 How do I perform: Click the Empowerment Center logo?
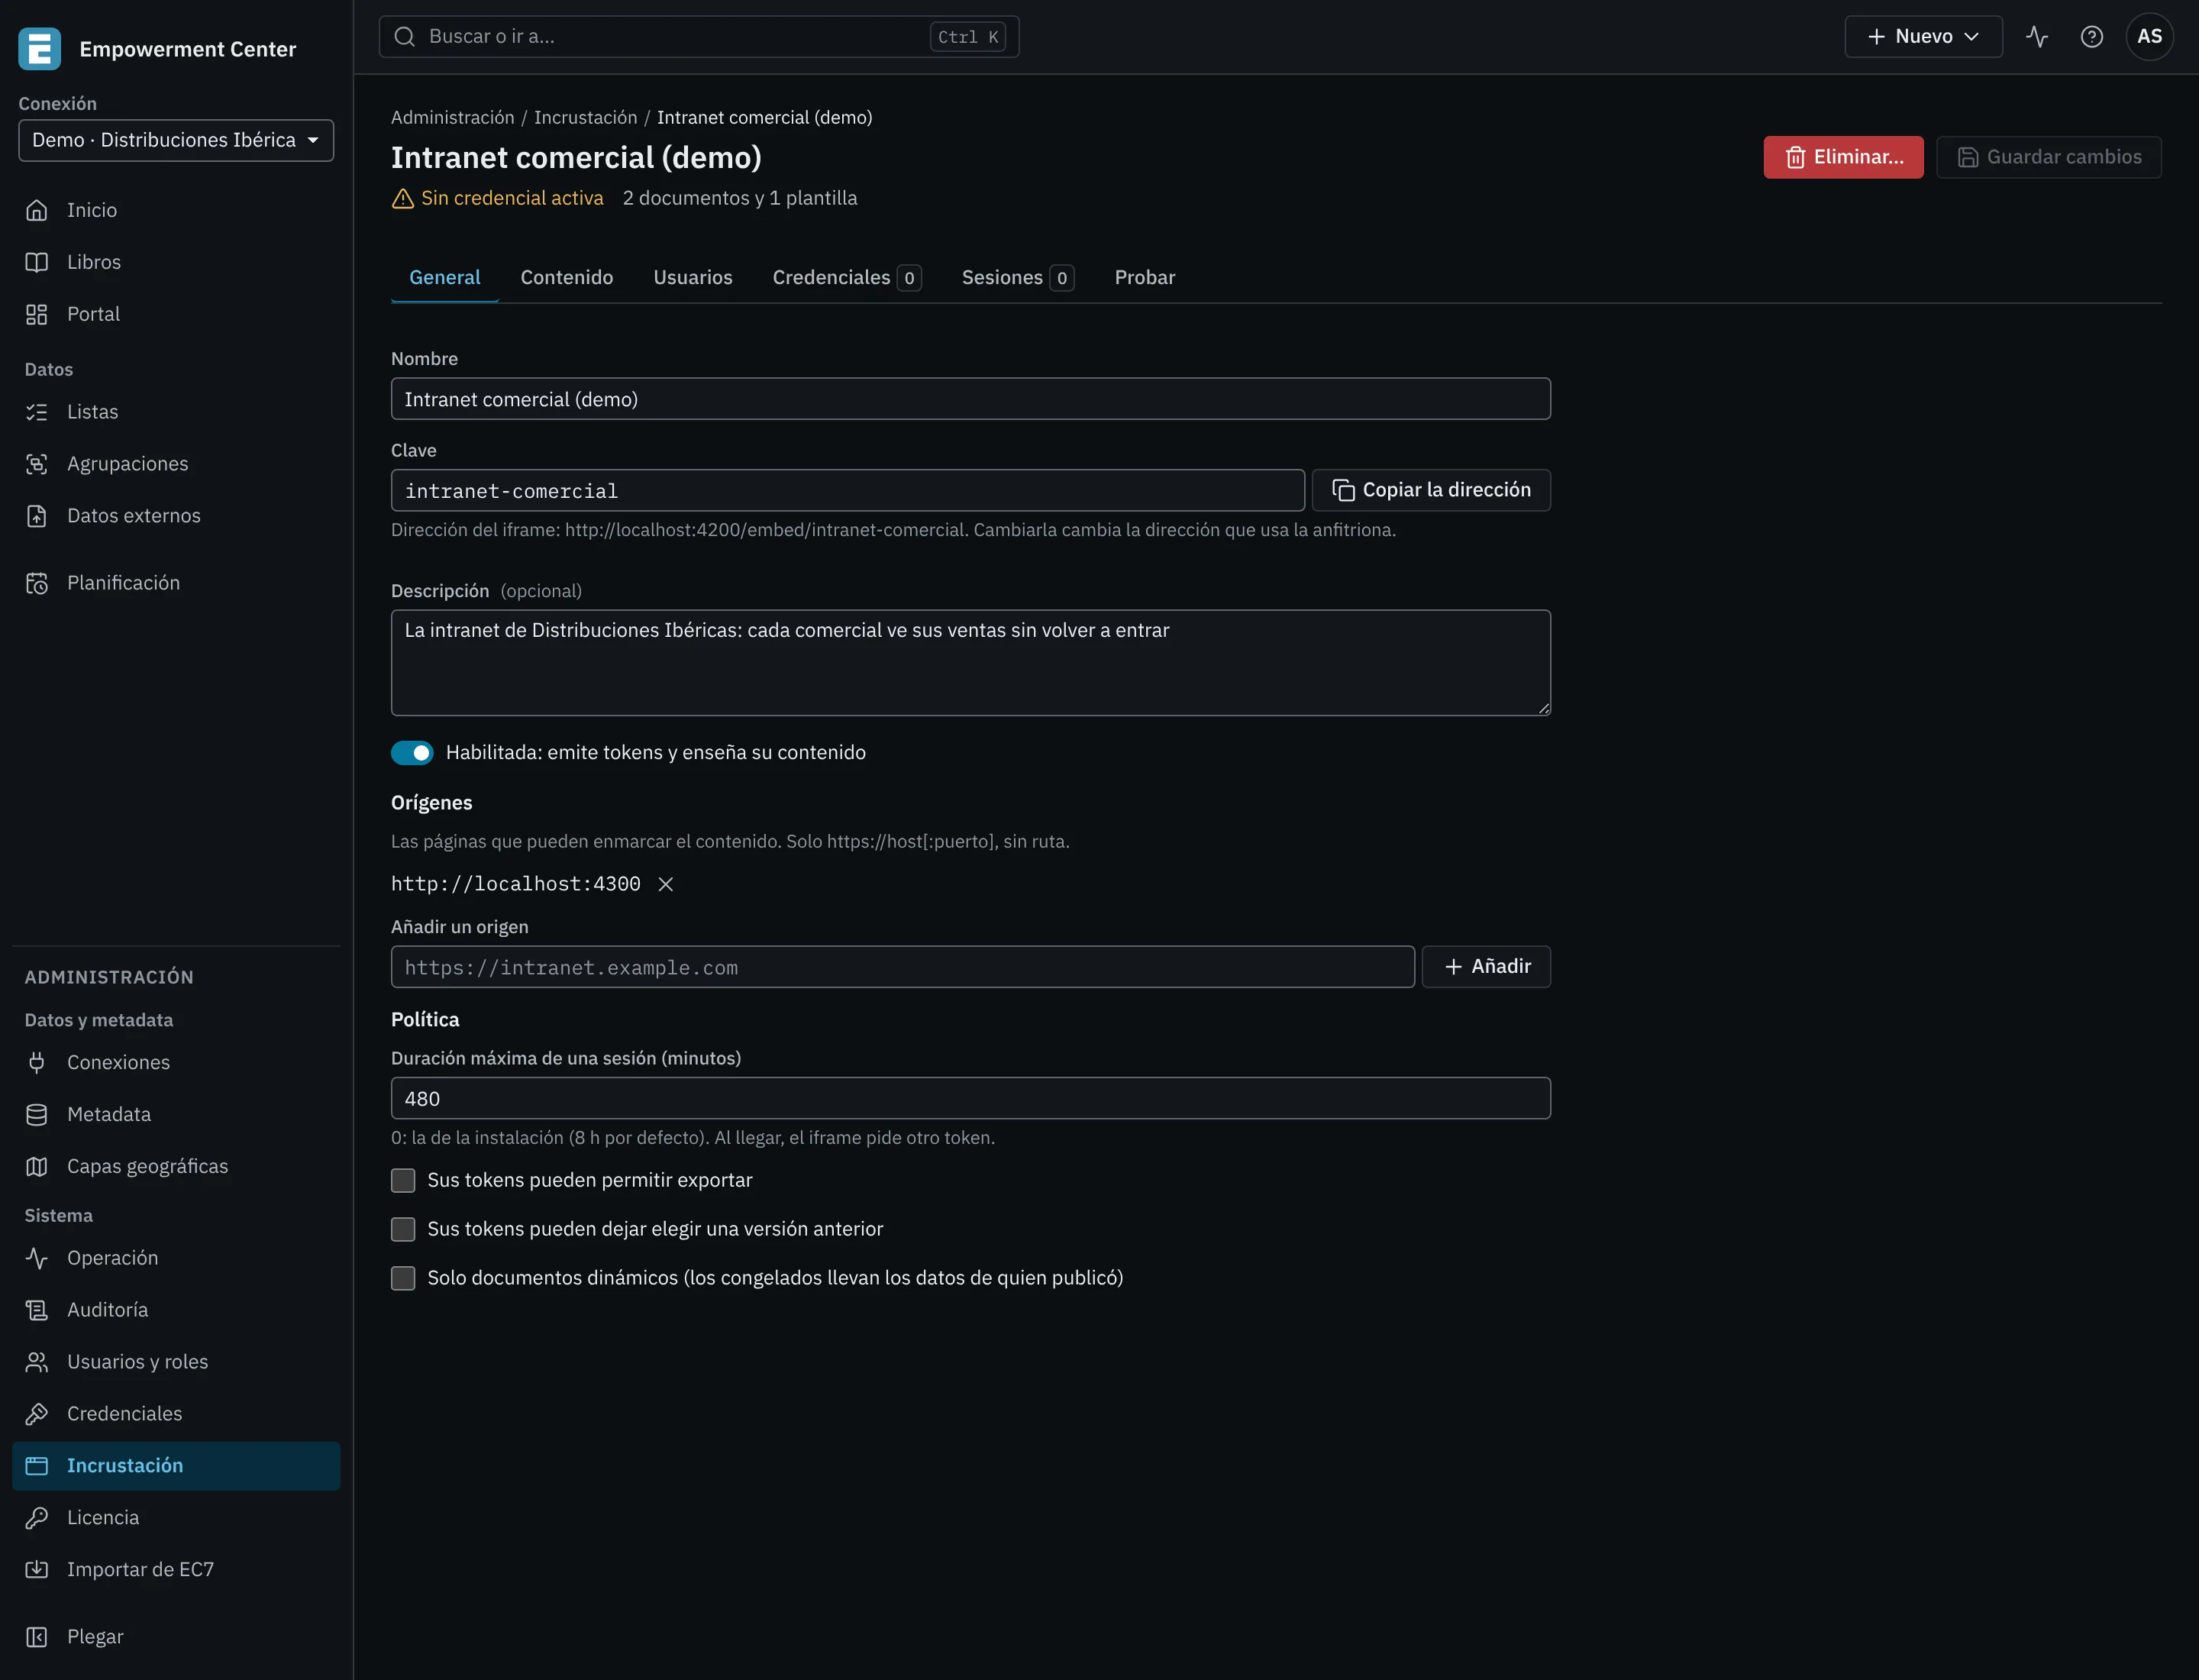tap(40, 49)
